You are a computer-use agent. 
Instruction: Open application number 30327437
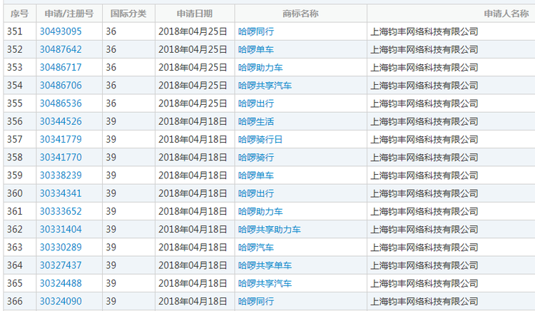coord(61,265)
